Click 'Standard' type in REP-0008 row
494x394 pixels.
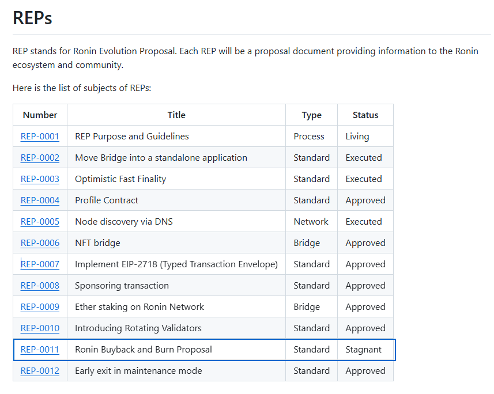pos(312,286)
